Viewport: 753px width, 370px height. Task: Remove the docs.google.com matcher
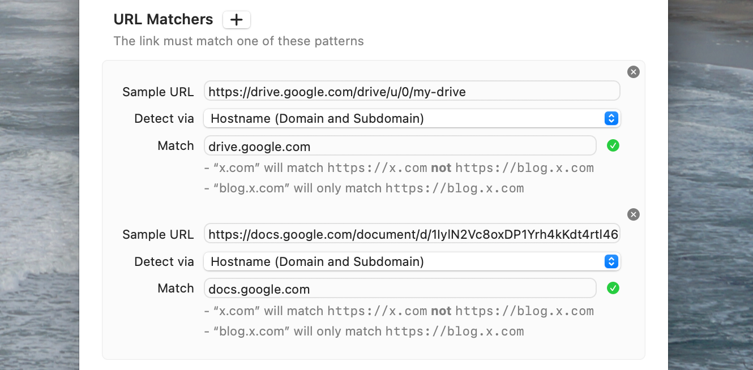click(634, 214)
